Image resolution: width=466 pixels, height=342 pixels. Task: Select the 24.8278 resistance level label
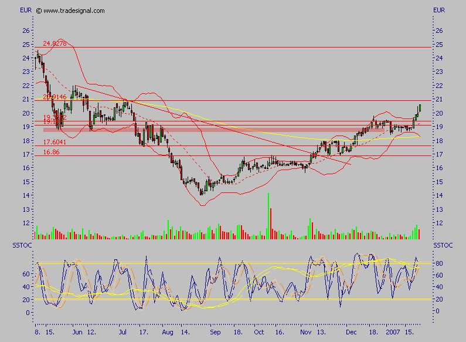pyautogui.click(x=55, y=43)
